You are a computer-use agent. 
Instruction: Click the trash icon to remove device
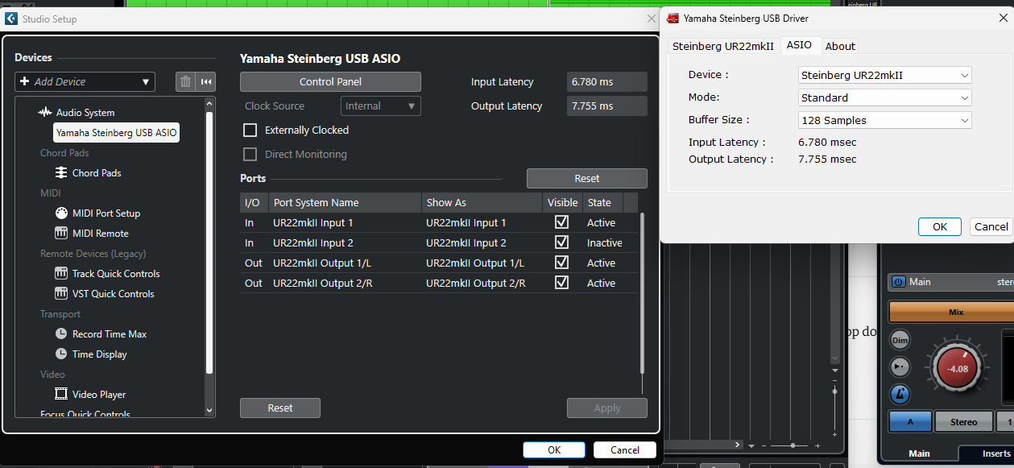[185, 81]
